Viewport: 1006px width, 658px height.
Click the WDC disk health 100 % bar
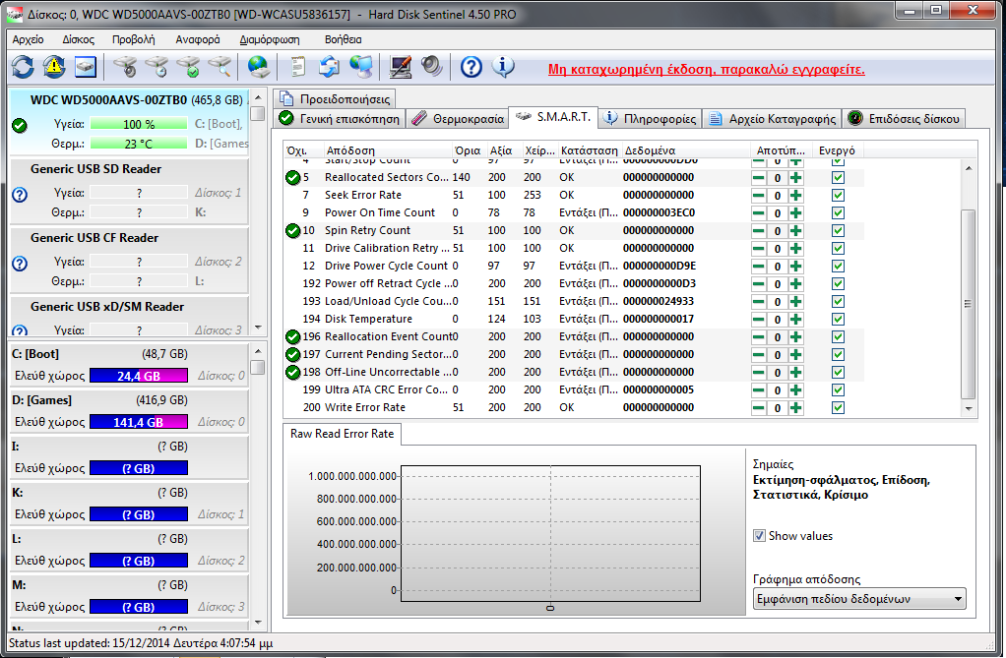click(139, 124)
